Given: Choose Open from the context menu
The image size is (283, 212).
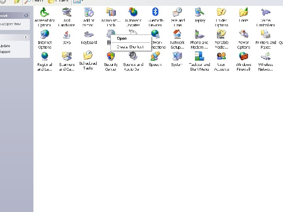Looking at the screenshot, I should (x=131, y=38).
